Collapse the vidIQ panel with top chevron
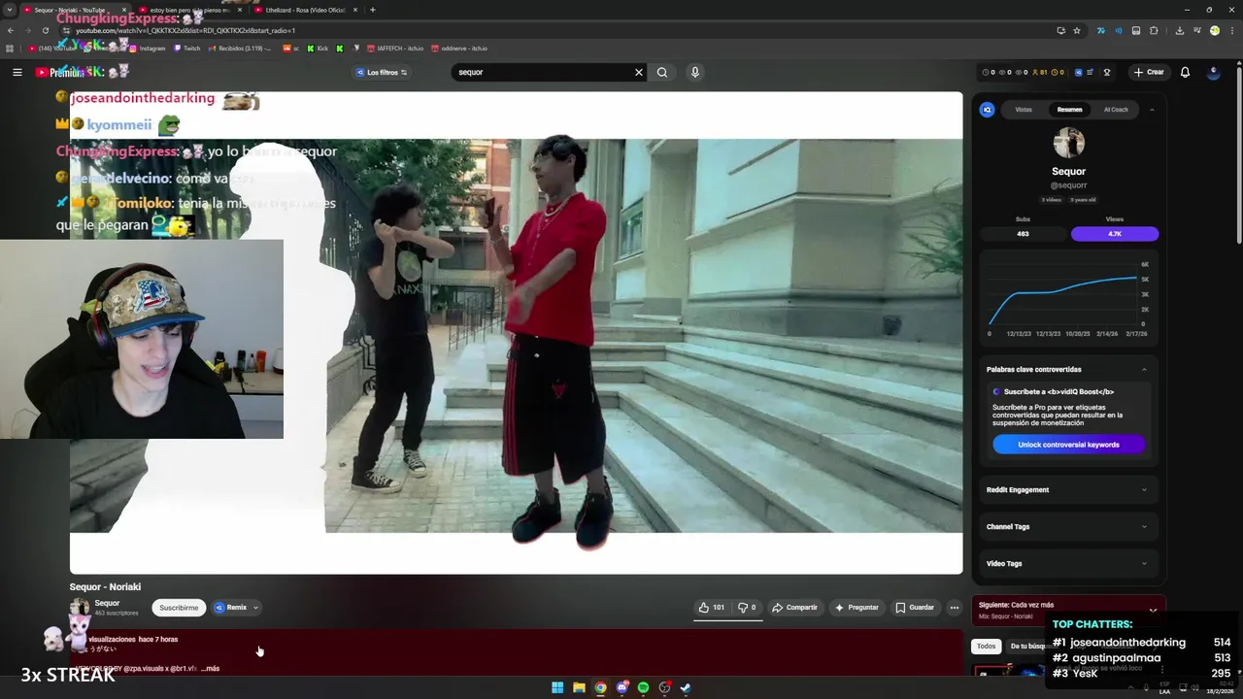Viewport: 1243px width, 699px height. tap(1152, 110)
